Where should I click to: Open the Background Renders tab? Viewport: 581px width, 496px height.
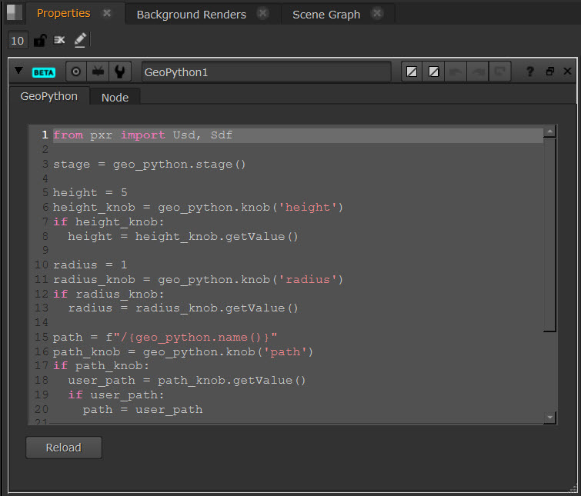(191, 14)
